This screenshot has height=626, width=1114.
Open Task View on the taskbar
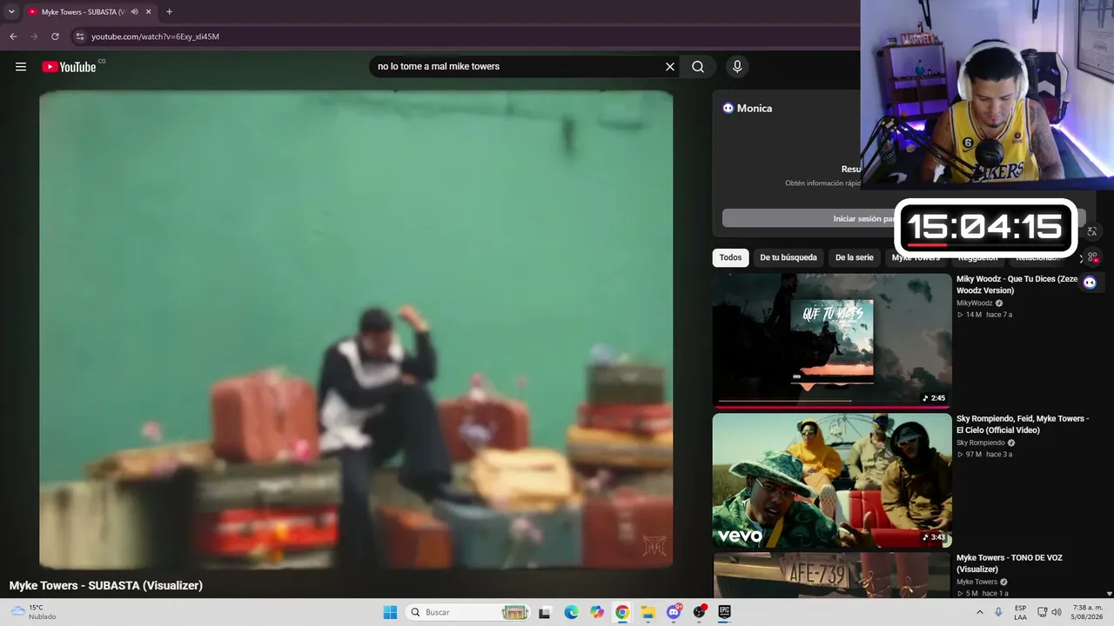545,612
